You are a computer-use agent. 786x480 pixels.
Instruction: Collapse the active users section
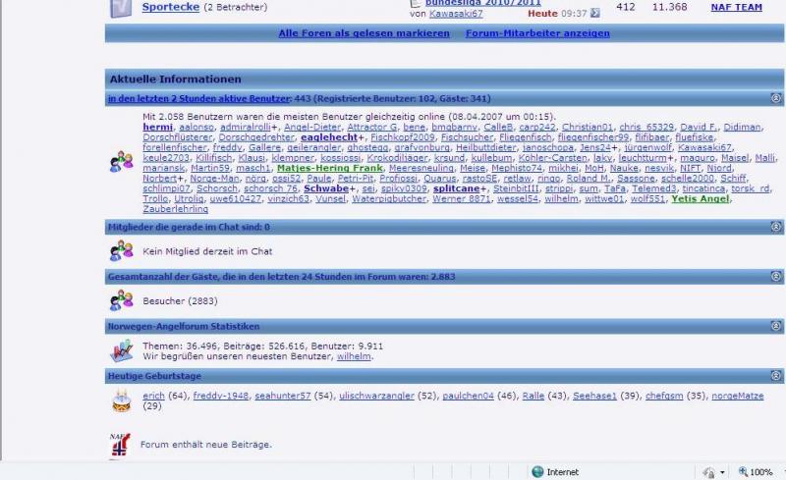point(776,98)
